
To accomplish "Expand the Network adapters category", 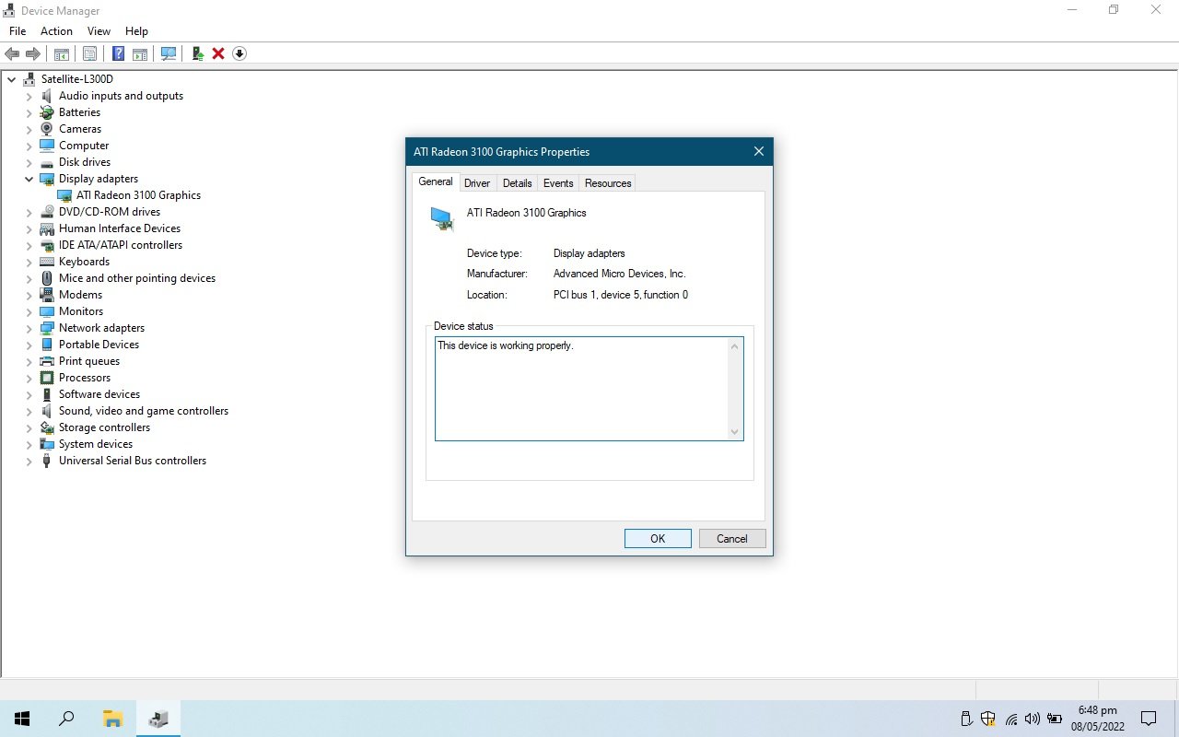I will point(29,328).
